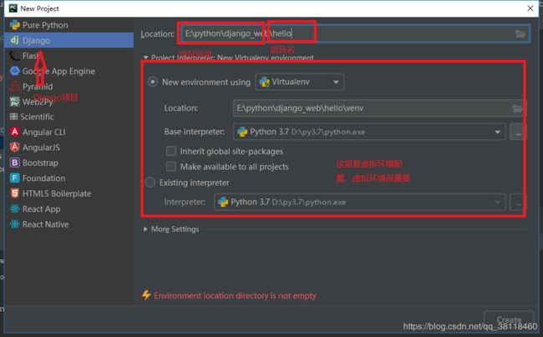Image resolution: width=543 pixels, height=337 pixels.
Task: Open folder browser for venv Location
Action: (517, 108)
